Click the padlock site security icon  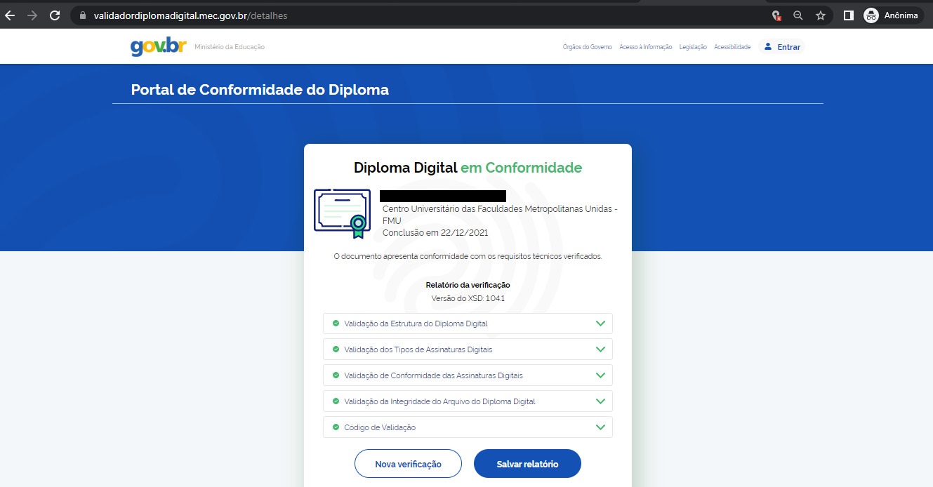tap(83, 15)
